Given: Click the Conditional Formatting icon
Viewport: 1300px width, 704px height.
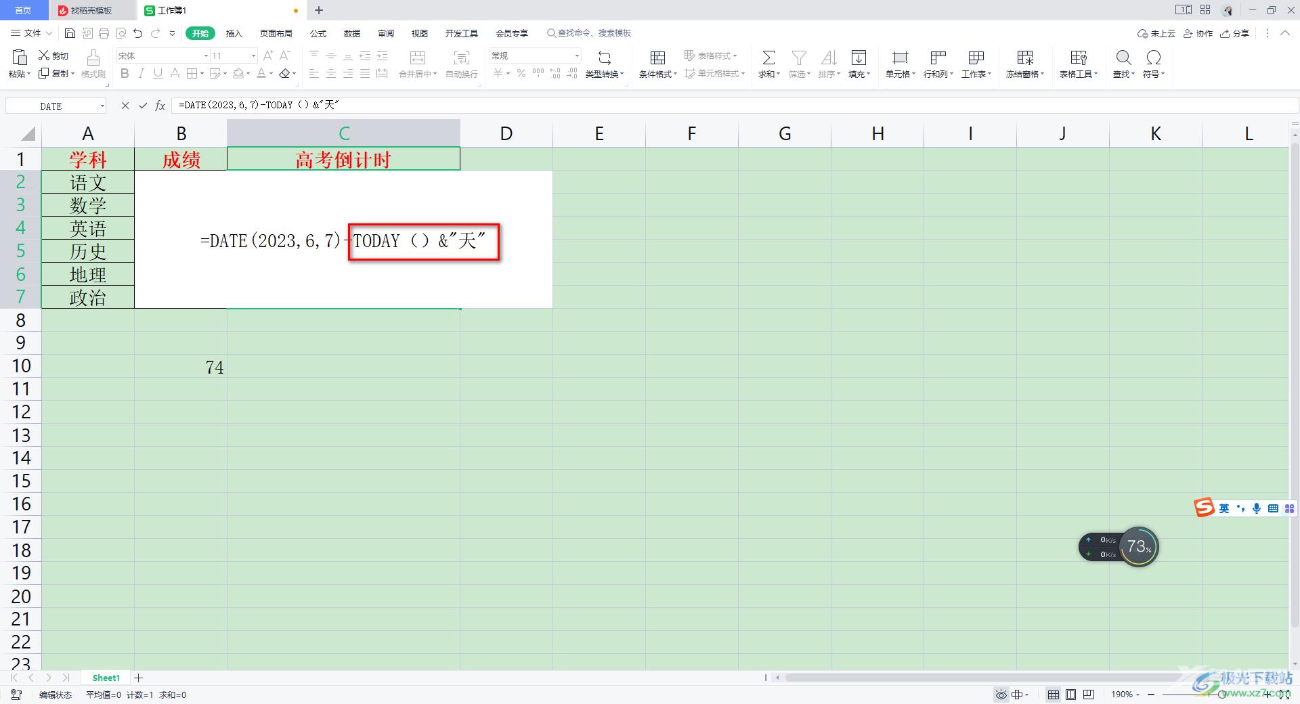Looking at the screenshot, I should tap(657, 57).
